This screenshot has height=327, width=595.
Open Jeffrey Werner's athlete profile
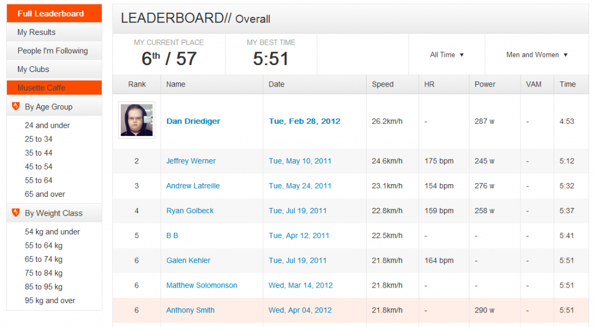191,161
